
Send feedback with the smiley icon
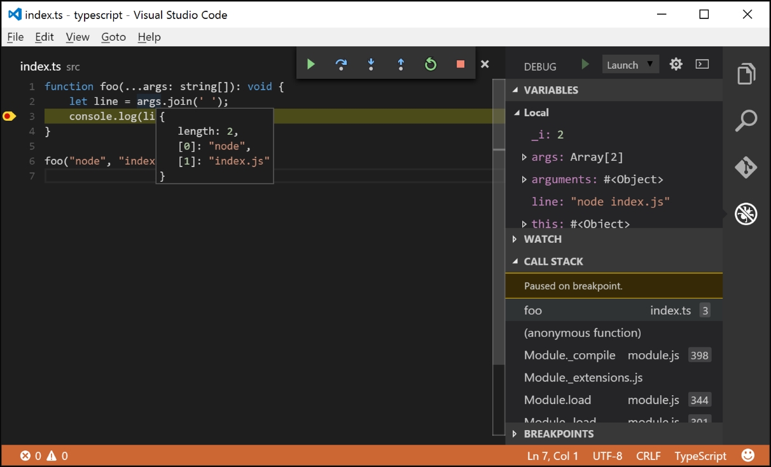point(748,456)
